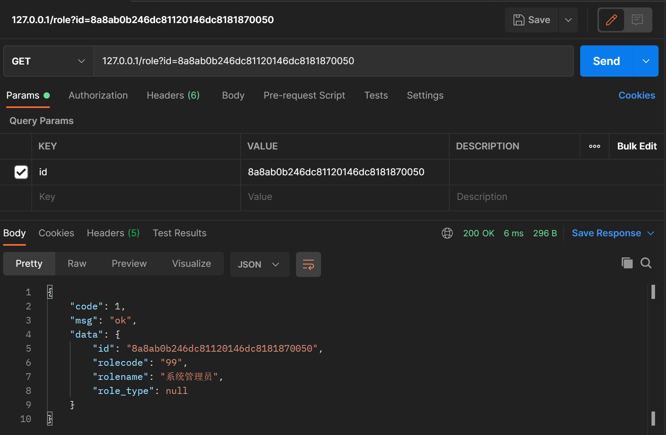666x435 pixels.
Task: Click the id value 8a8ab0b246dc81120146dc8181870050 cell
Action: click(x=345, y=172)
